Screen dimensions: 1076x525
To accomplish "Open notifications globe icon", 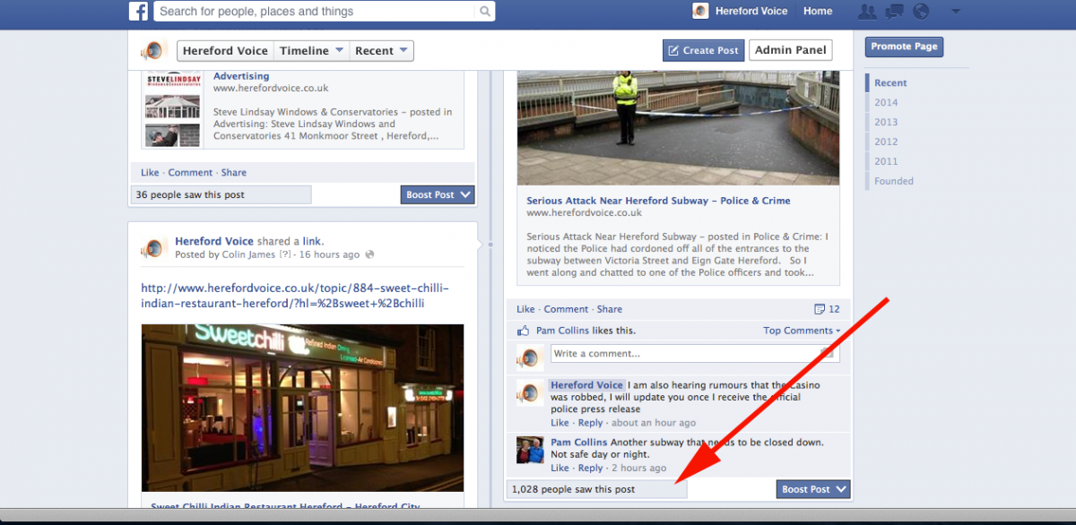I will [x=920, y=12].
